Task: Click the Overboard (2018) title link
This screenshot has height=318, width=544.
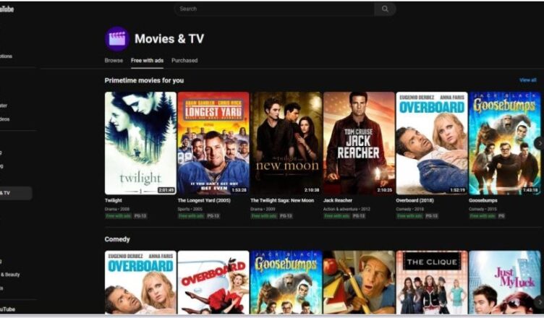Action: pyautogui.click(x=415, y=200)
